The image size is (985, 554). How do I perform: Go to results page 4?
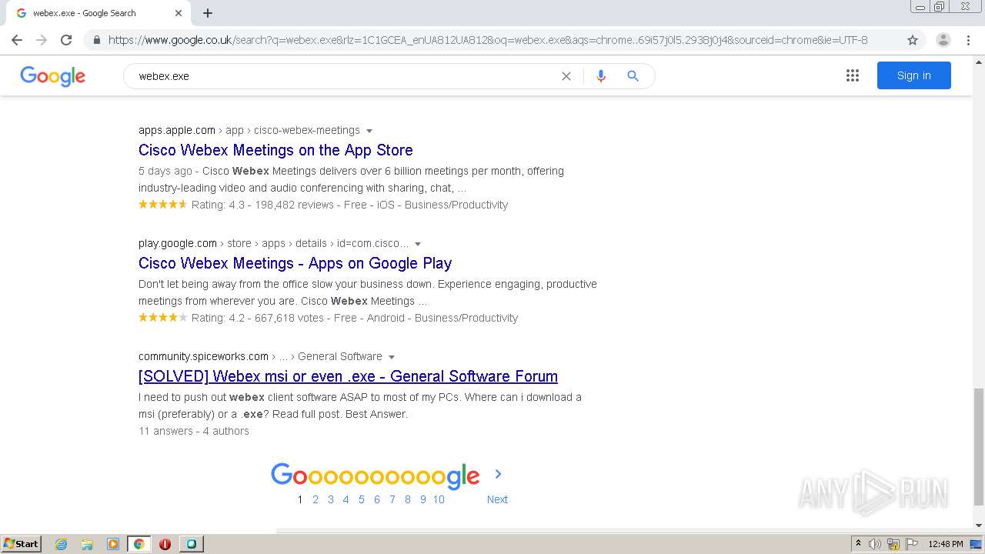pos(346,499)
